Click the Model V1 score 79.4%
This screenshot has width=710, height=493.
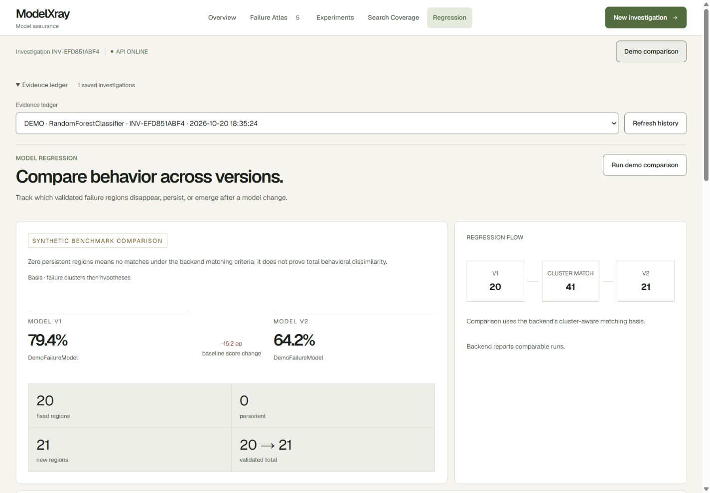48,340
